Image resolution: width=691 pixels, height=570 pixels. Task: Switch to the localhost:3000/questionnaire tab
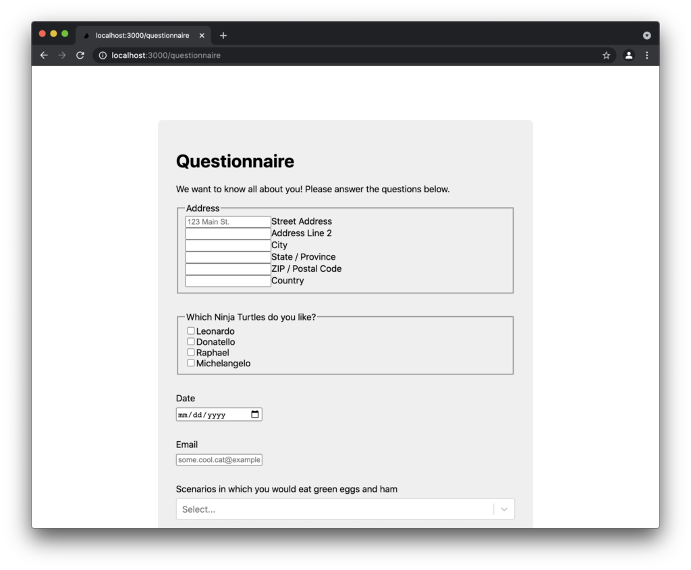point(142,35)
